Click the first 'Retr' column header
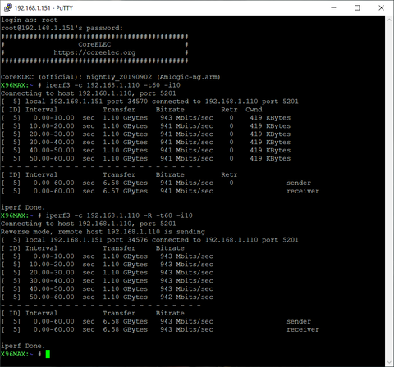Screen dimensions: 394x367 (229, 110)
